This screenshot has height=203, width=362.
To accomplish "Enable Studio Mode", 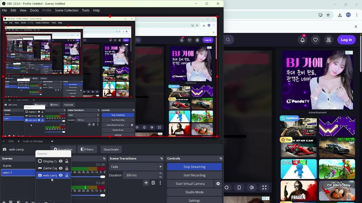I will point(194,192).
